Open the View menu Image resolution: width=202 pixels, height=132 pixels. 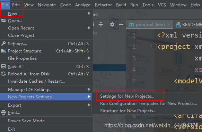point(29,5)
